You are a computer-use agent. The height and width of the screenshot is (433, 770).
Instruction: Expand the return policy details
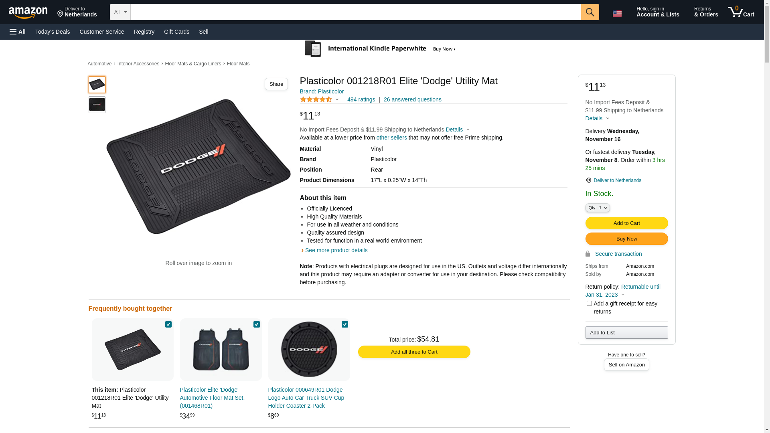click(623, 295)
